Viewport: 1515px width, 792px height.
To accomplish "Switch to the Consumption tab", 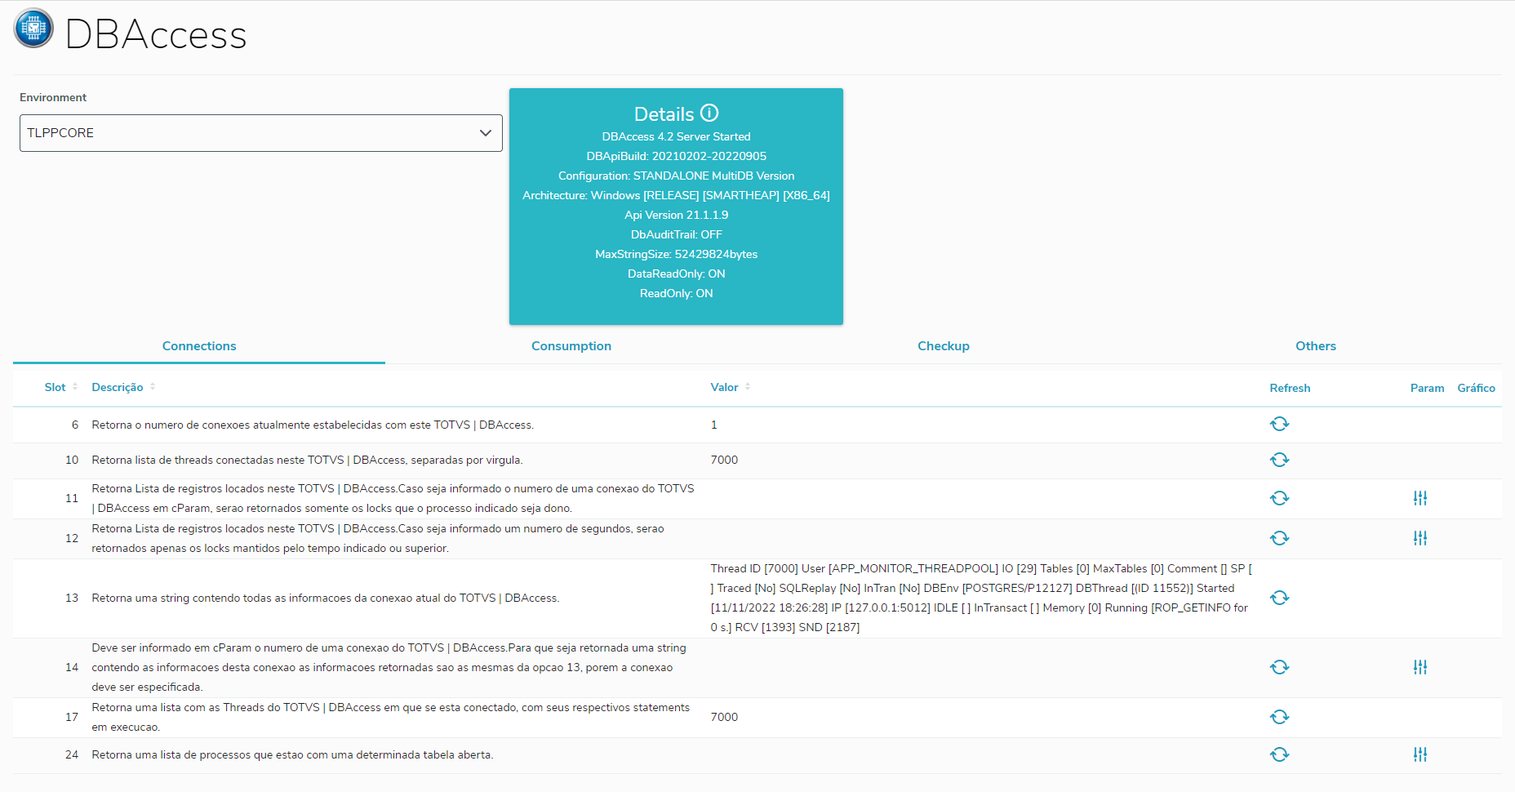I will (571, 346).
